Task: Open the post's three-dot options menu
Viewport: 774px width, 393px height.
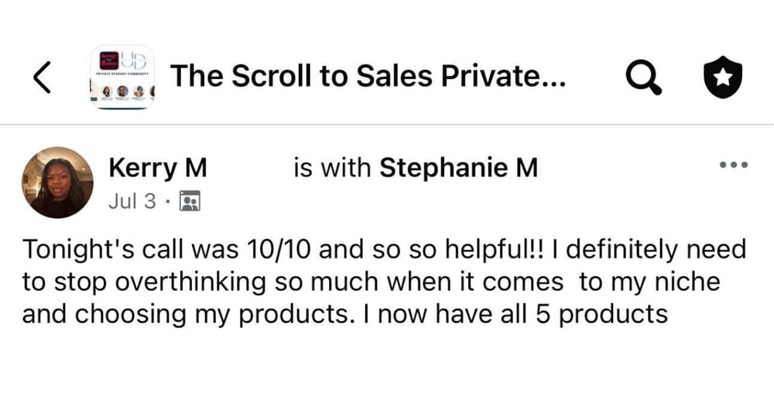Action: [734, 165]
